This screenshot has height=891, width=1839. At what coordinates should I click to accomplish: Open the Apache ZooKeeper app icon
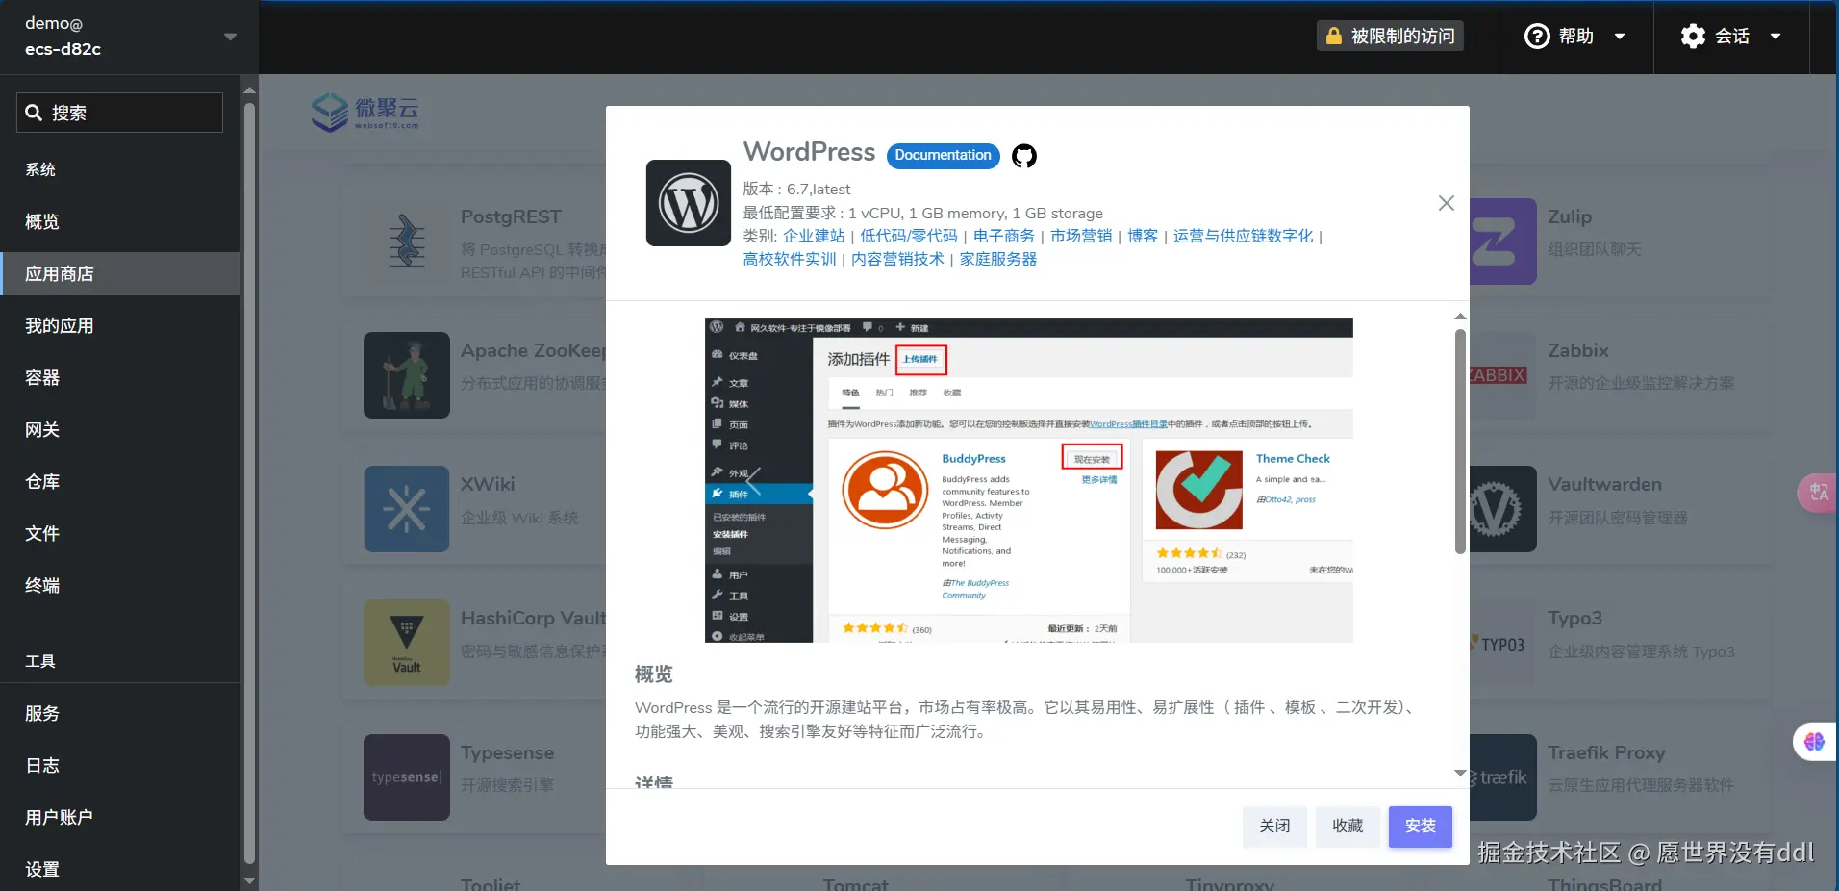(x=407, y=375)
